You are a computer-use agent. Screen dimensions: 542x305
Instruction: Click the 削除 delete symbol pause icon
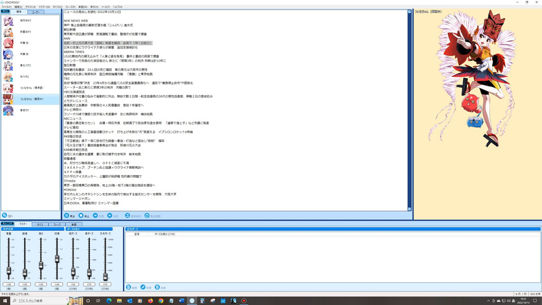[x=158, y=287]
